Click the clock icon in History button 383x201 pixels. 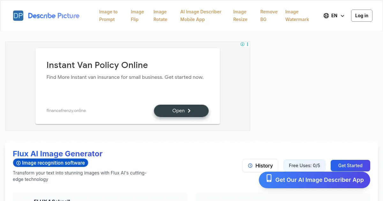(250, 166)
